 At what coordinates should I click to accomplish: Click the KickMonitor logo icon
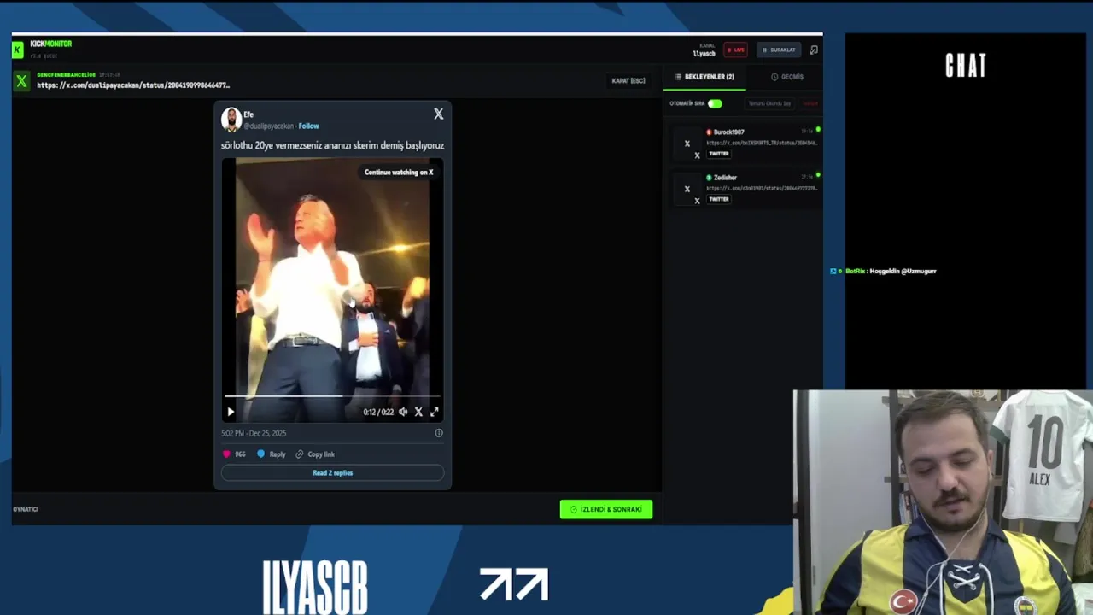point(17,50)
